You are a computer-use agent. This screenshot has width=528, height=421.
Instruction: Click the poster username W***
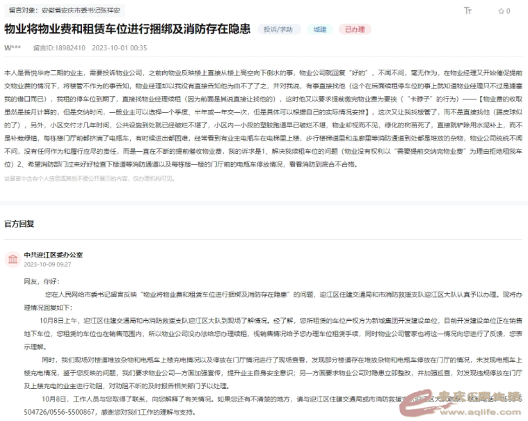click(12, 47)
